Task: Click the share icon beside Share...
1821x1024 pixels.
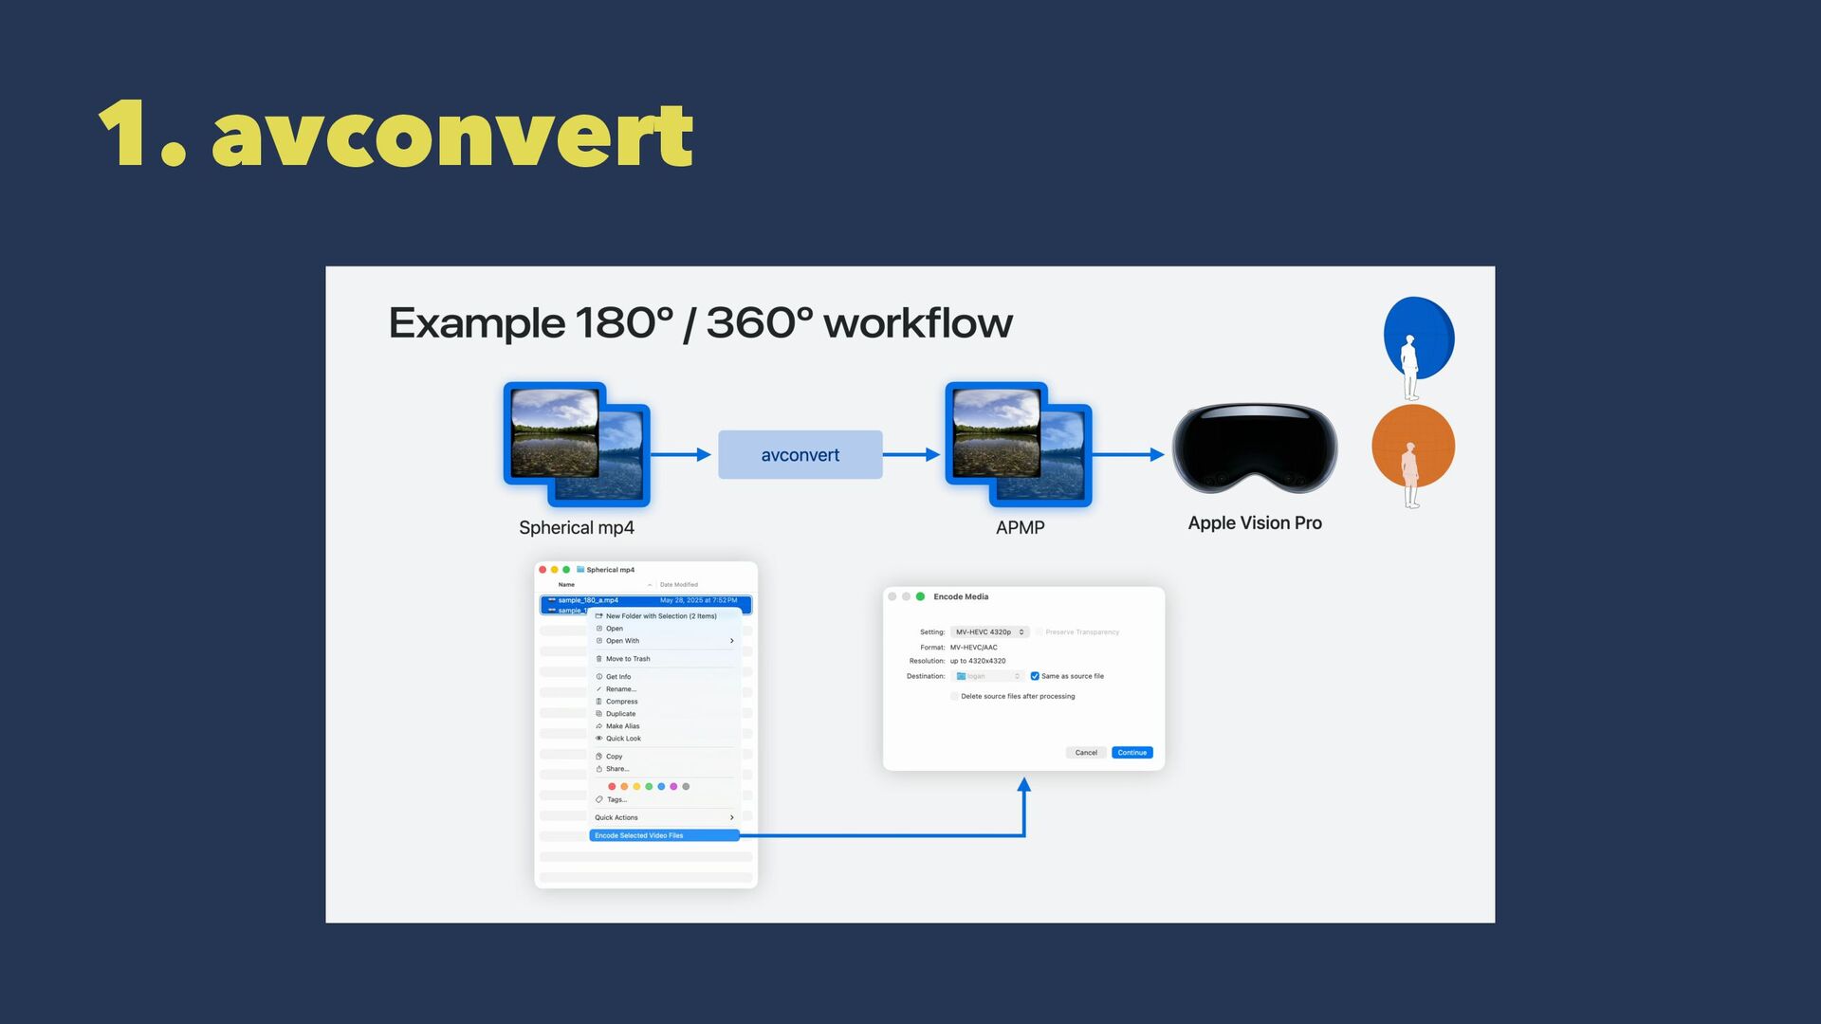Action: tap(598, 769)
